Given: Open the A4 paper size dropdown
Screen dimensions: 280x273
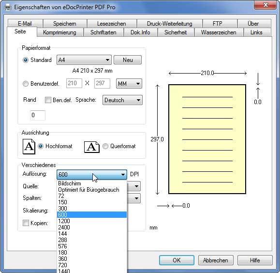Looking at the screenshot, I should pos(84,60).
